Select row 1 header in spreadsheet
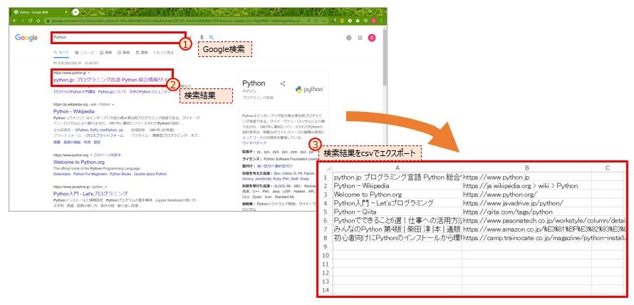Viewport: 634px width, 305px height. pyautogui.click(x=326, y=177)
